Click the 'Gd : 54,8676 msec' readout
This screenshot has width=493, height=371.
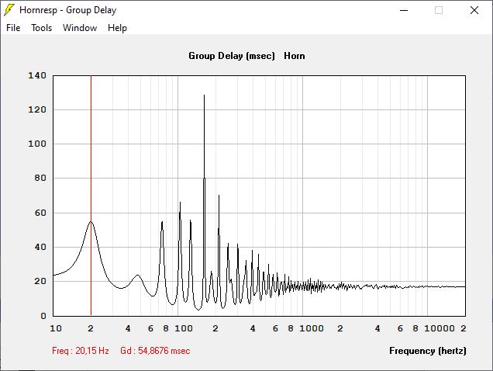(155, 351)
